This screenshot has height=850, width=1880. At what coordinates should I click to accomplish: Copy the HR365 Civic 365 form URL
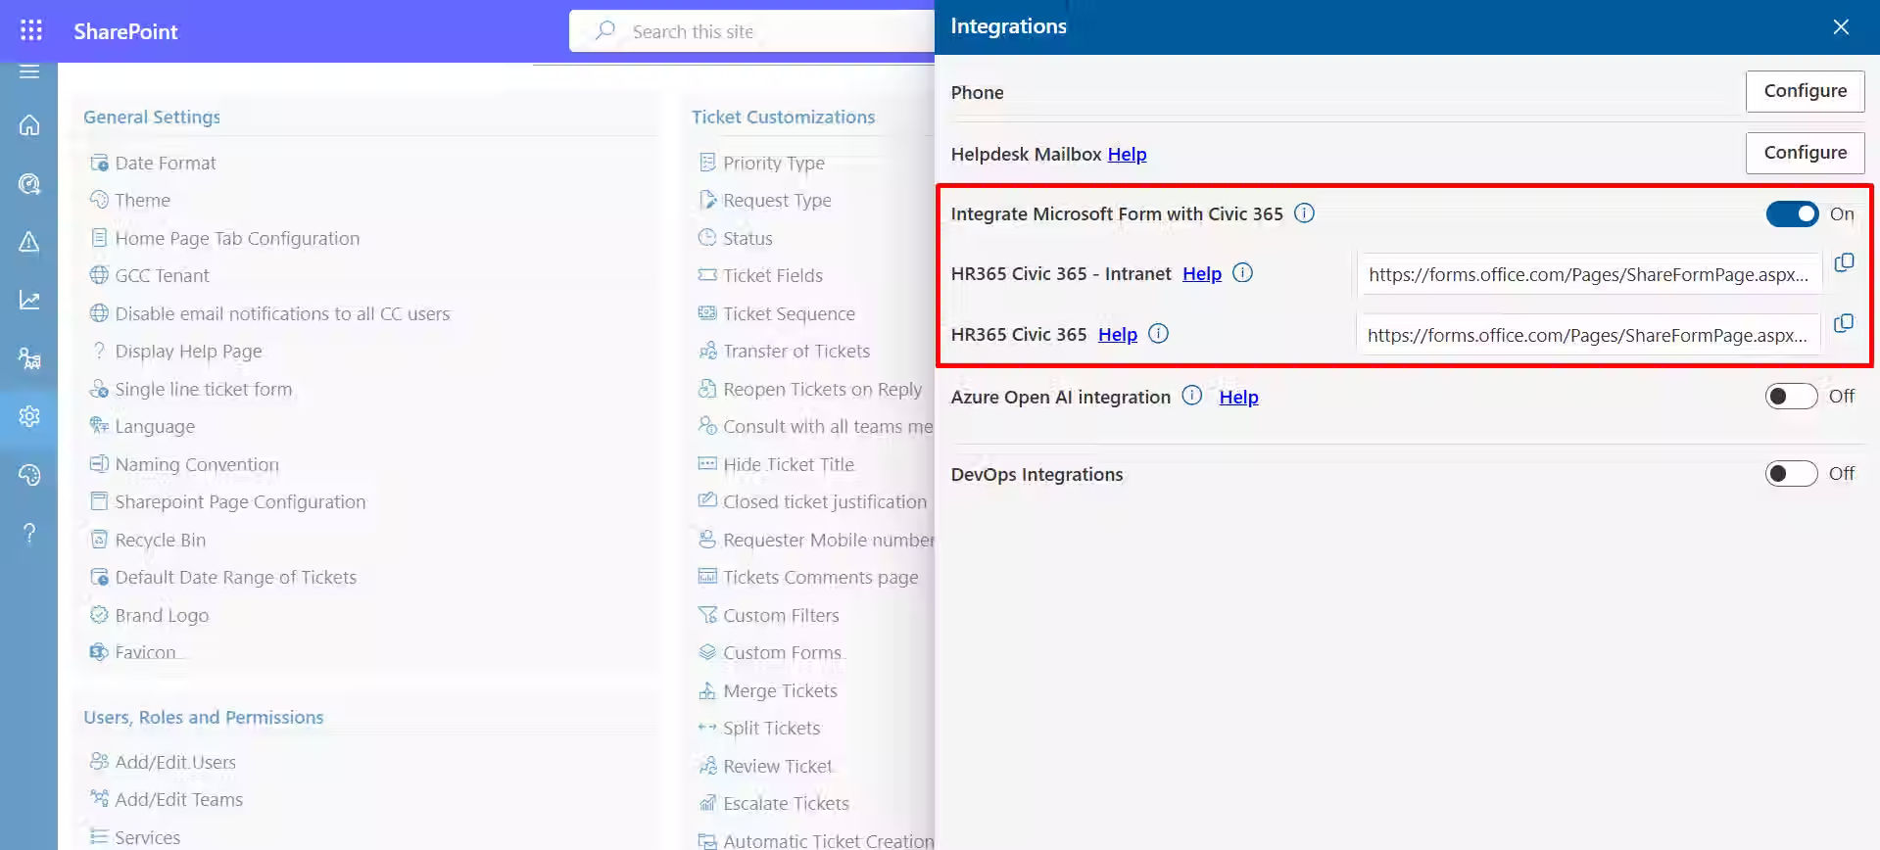coord(1844,323)
